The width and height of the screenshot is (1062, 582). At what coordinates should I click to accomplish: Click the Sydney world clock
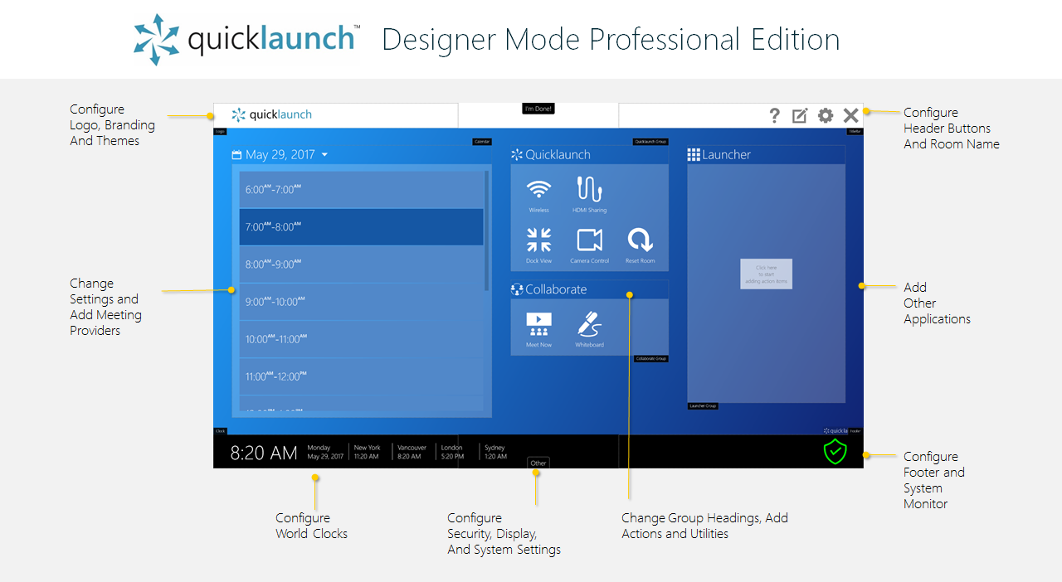tap(495, 452)
